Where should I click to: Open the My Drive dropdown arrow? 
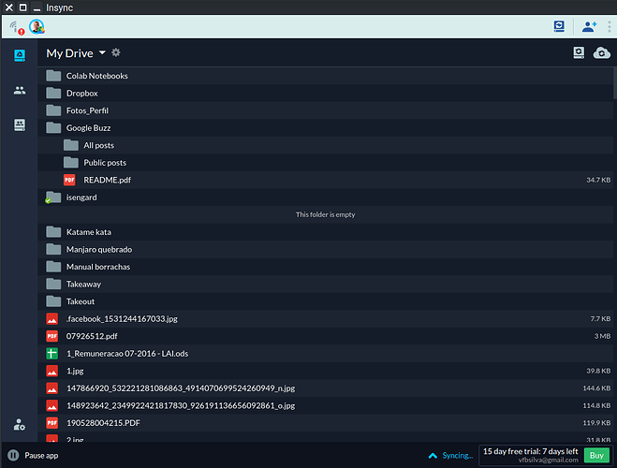(102, 52)
